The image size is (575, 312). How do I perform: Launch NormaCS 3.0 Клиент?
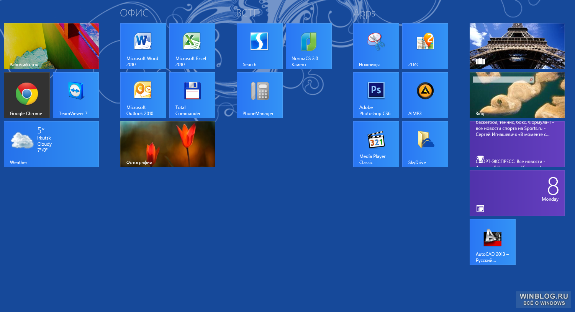309,46
